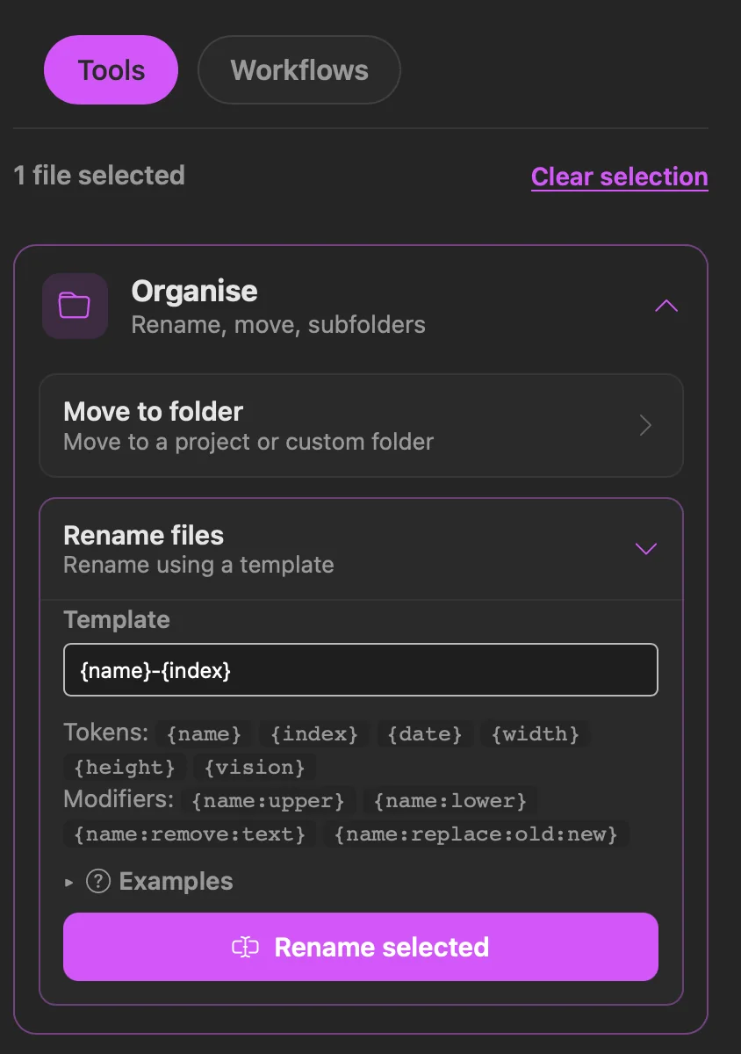
Task: Click the Rename files heading
Action: [x=144, y=536]
